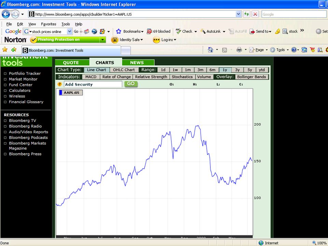Click the AutoFill toolbar icon
Screen dimensions: 328x246
coord(231,31)
